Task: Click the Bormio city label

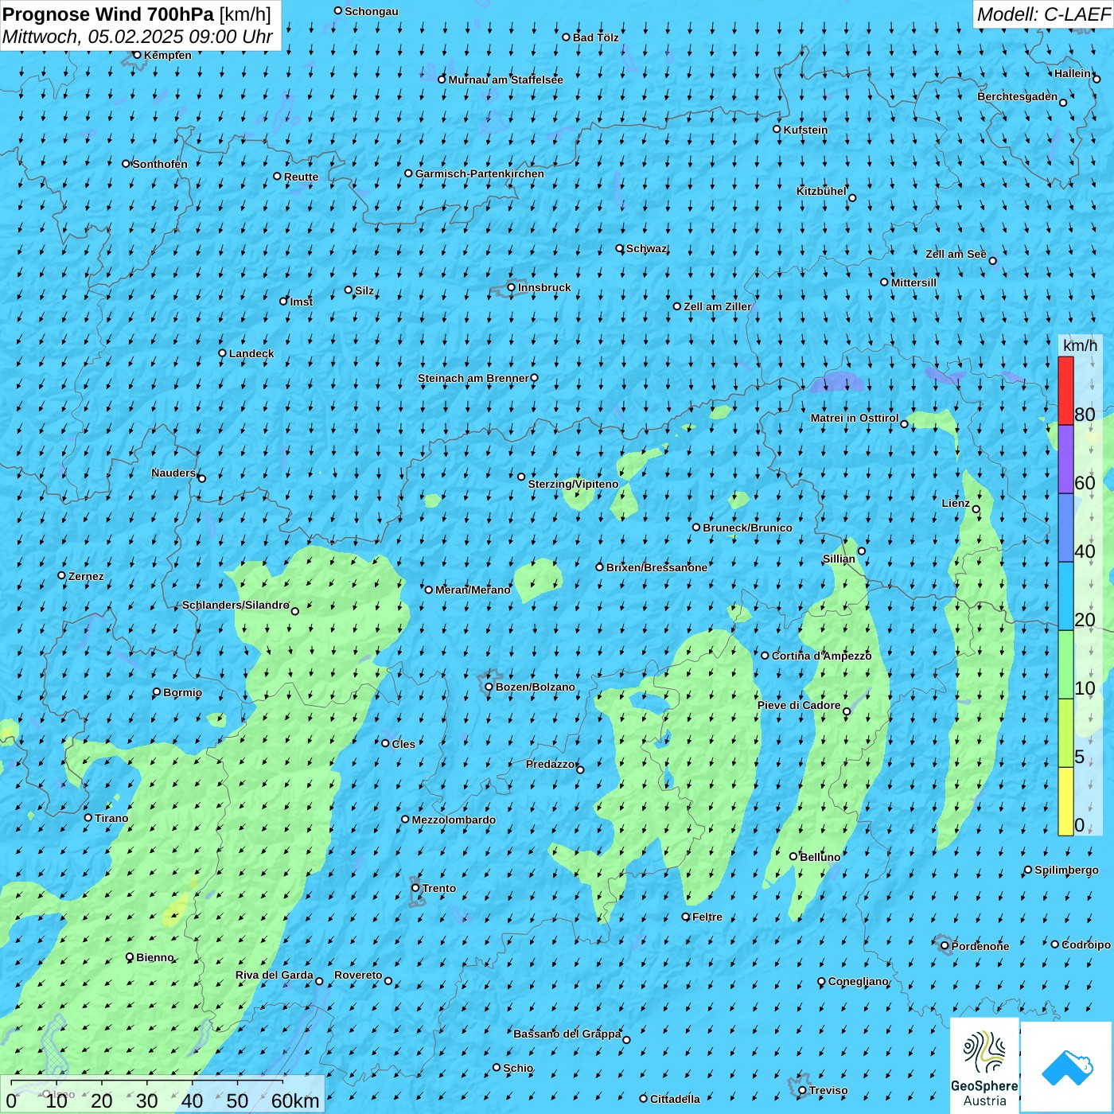Action: pyautogui.click(x=182, y=692)
